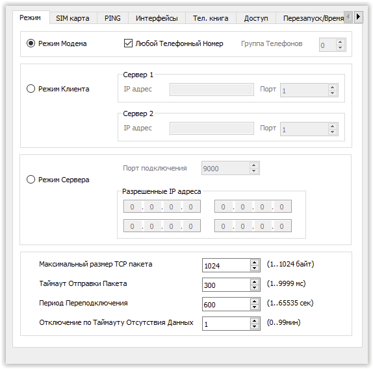Decrease Период Переподключения spinner value
Image resolution: width=373 pixels, height=369 pixels.
254,307
